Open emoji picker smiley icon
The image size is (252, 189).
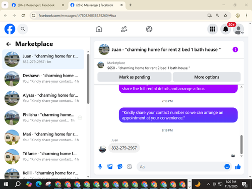[227, 167]
